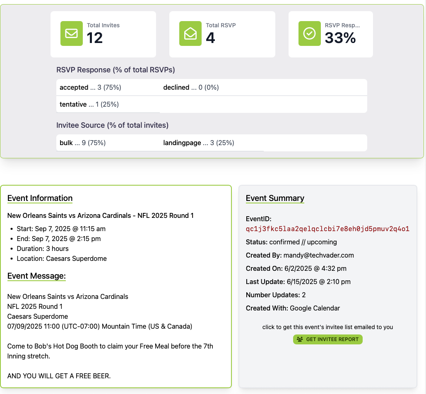Click the landingpage ... 3 (25%) entry

199,143
